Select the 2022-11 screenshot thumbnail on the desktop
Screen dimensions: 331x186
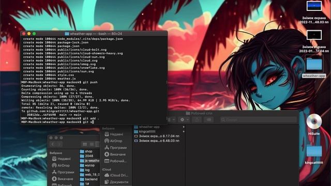(314, 6)
